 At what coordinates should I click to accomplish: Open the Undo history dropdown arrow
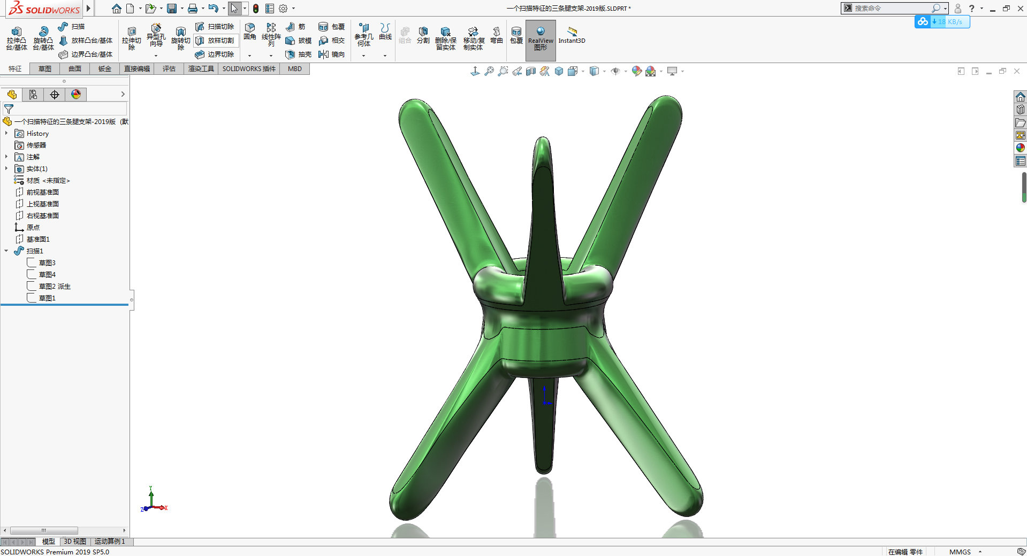pyautogui.click(x=223, y=9)
